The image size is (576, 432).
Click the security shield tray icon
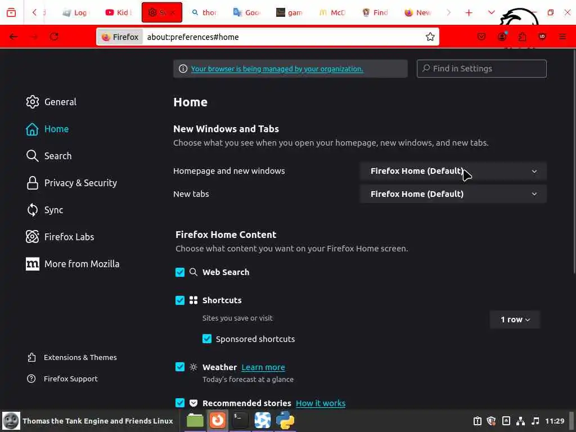[492, 421]
